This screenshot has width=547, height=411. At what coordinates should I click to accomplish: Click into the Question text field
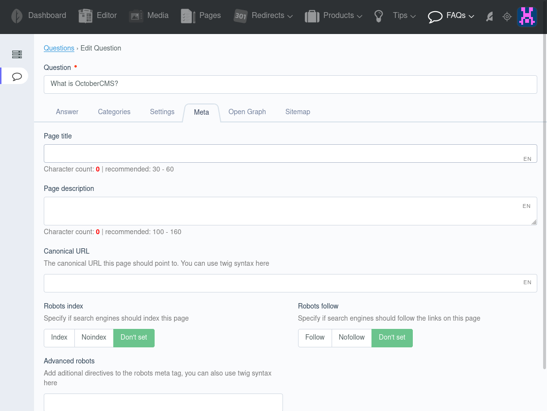pyautogui.click(x=290, y=85)
